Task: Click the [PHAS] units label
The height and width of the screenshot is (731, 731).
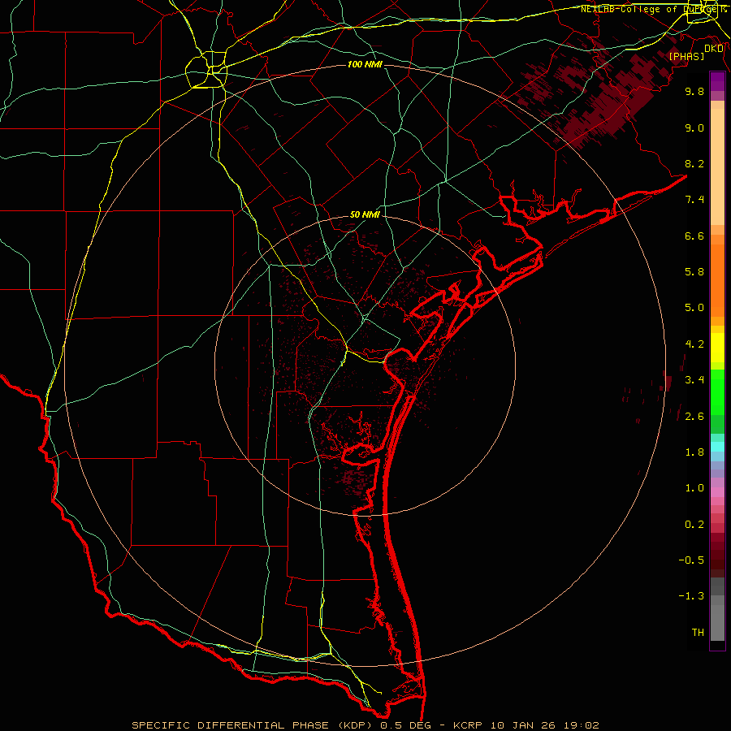Action: pyautogui.click(x=686, y=56)
